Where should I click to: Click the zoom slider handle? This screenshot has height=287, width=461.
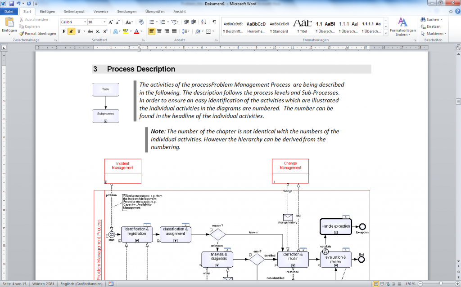(x=441, y=284)
